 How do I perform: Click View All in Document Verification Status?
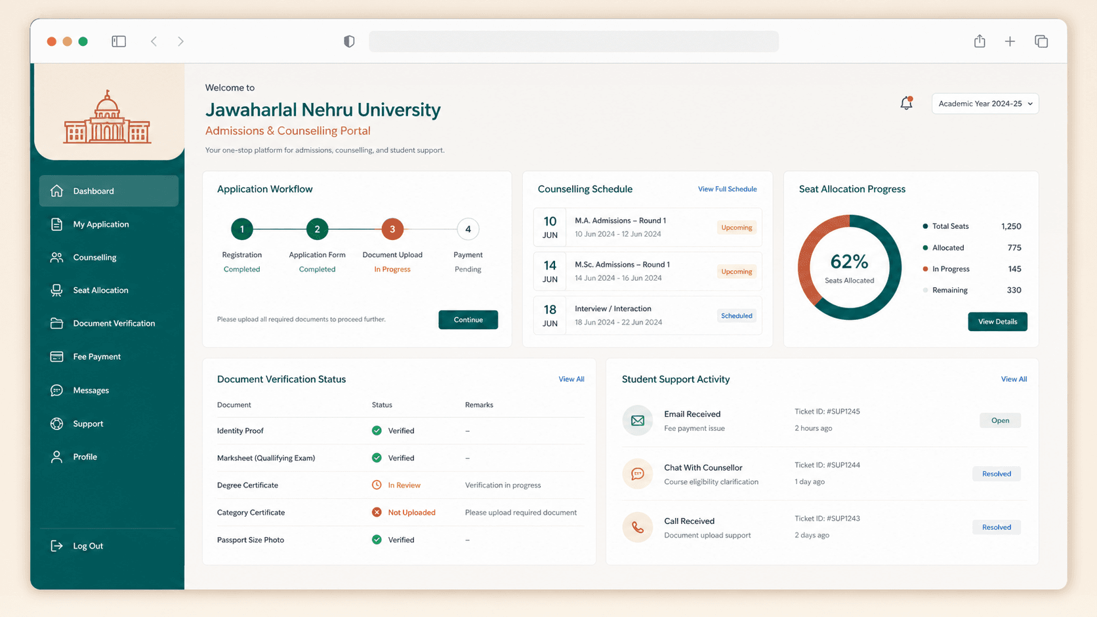coord(571,379)
